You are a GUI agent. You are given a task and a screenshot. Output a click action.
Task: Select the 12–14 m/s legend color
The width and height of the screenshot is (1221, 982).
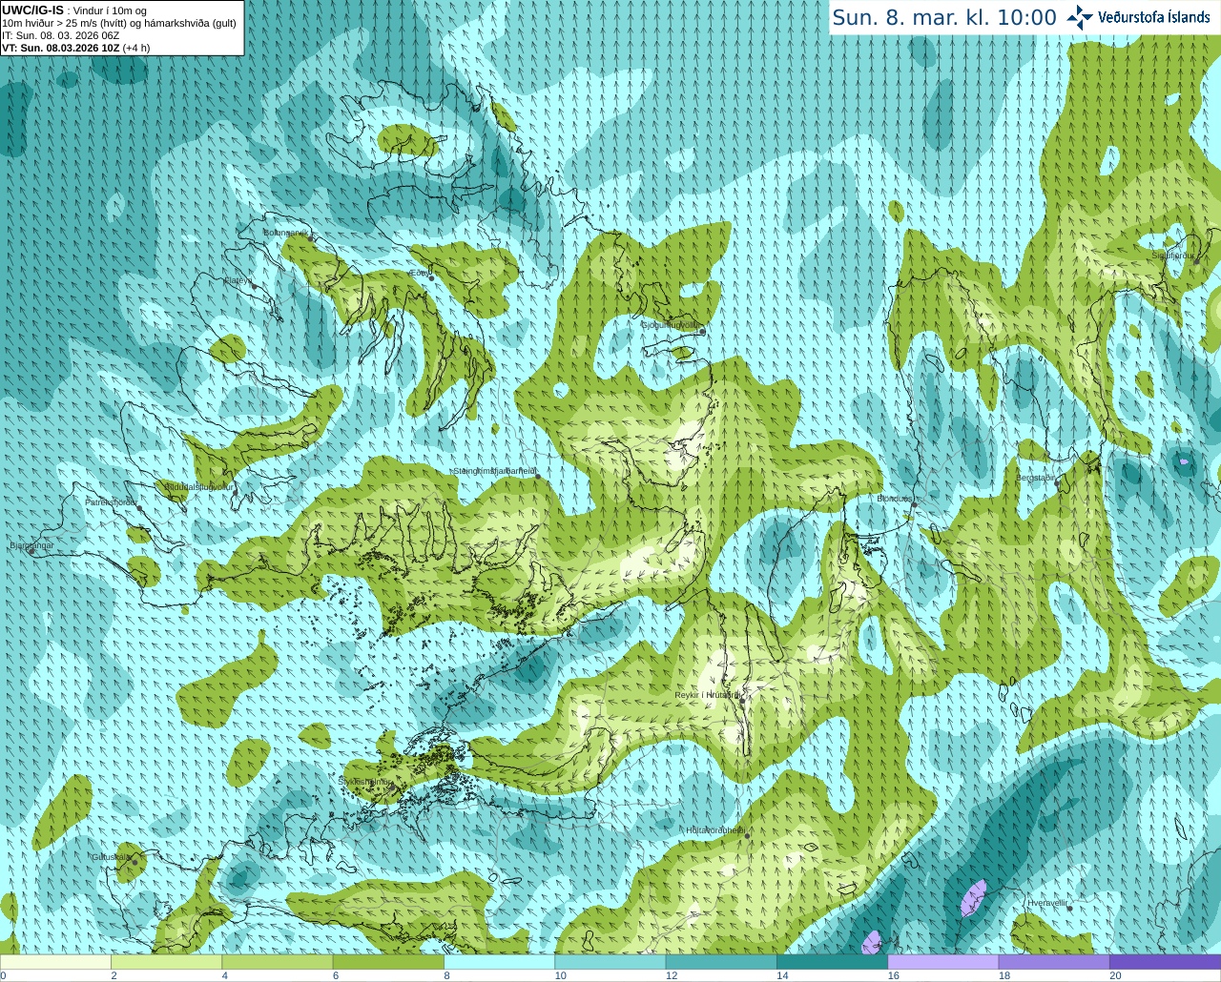coord(721,962)
